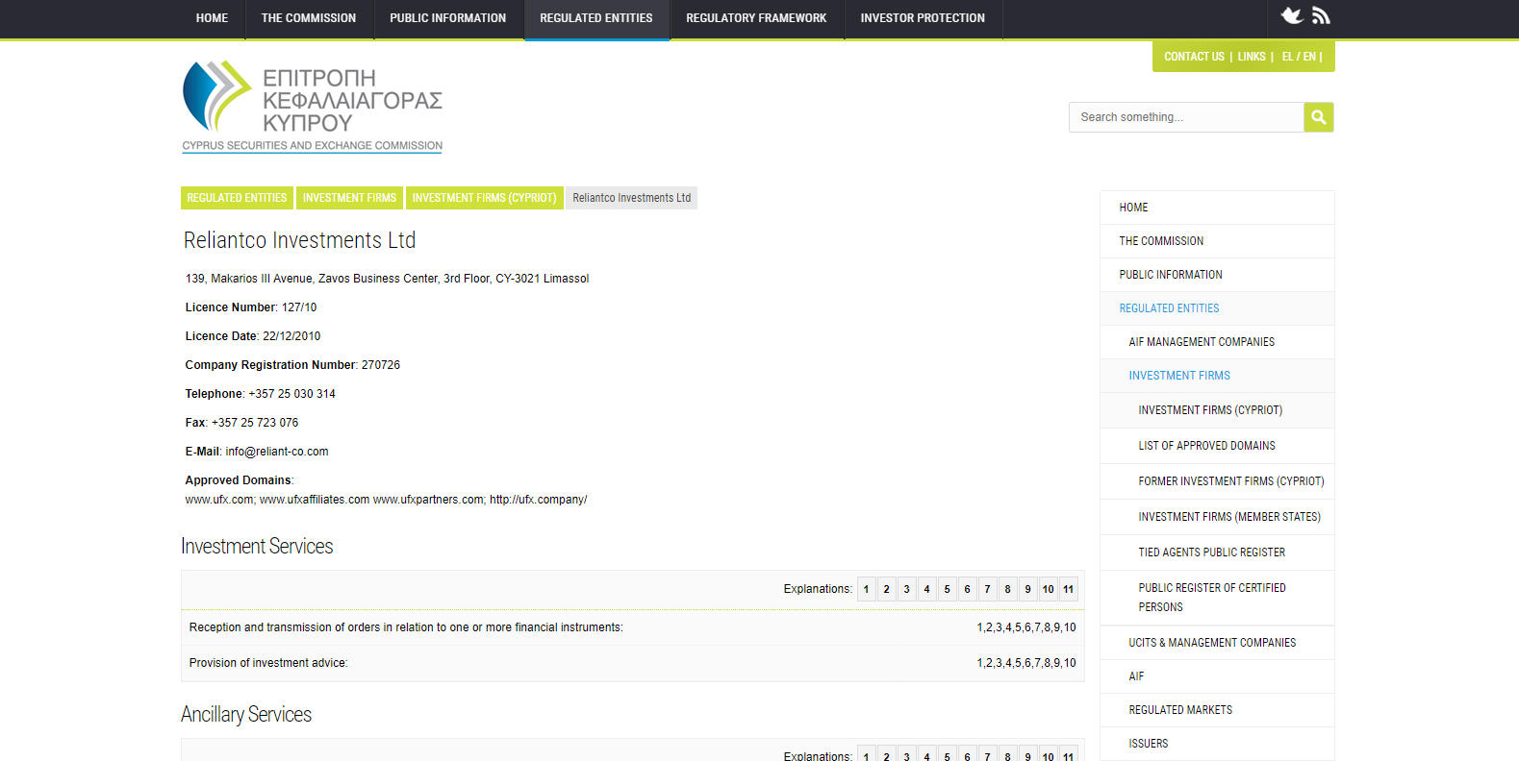Open the www.ufxpartners.com domain link
1519x761 pixels.
point(428,500)
